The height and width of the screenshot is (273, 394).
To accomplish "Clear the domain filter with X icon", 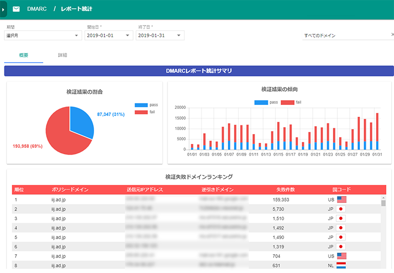I will [x=392, y=35].
